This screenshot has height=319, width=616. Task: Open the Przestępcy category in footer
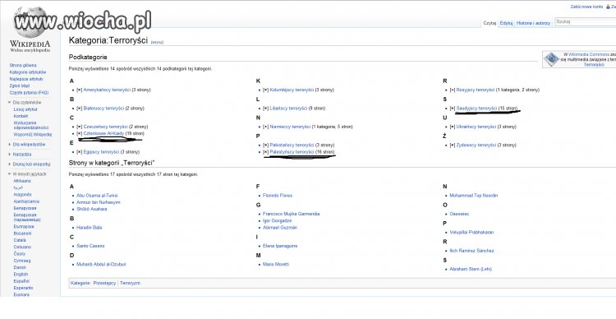[x=104, y=284]
